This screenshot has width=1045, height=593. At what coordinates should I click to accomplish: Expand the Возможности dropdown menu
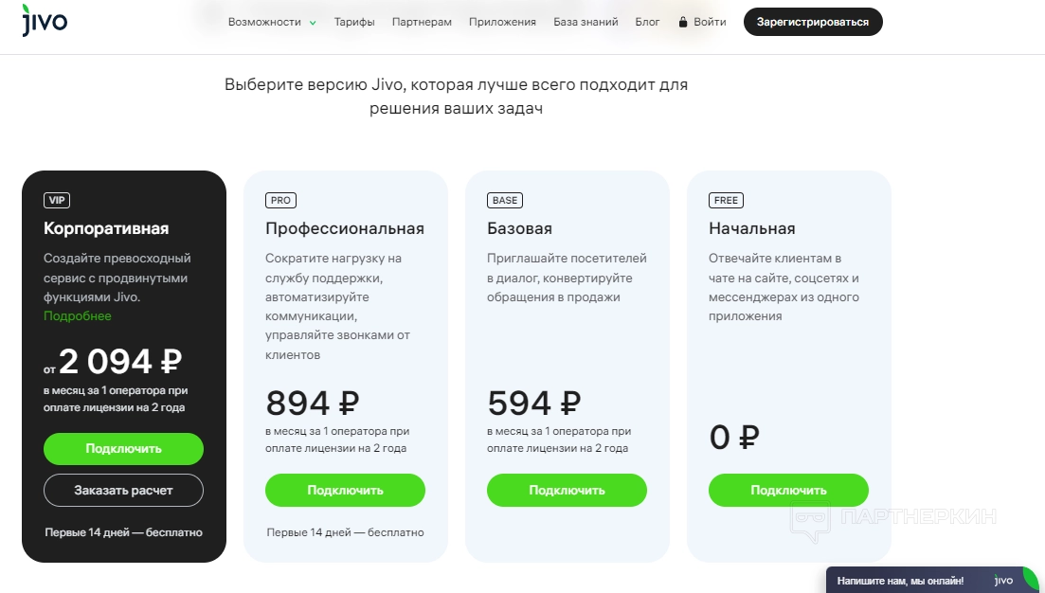point(272,22)
